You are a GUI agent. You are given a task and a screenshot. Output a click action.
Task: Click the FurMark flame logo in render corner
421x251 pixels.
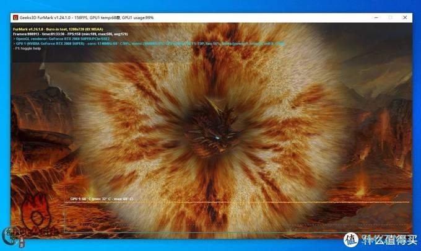pos(37,216)
